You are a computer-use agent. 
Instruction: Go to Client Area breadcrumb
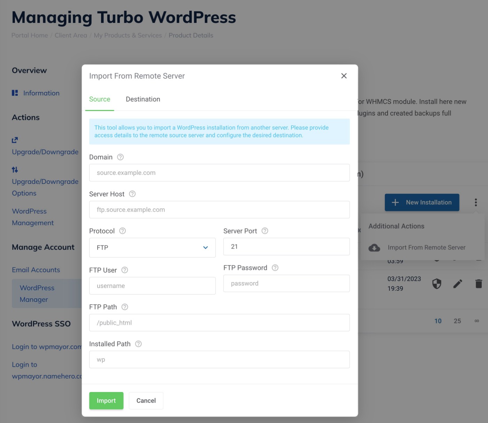[x=71, y=35]
